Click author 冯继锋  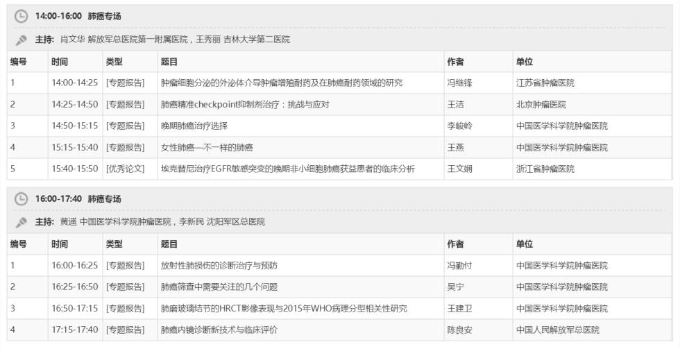click(x=459, y=83)
